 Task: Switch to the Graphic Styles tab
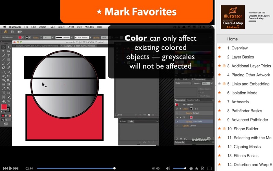[193, 100]
